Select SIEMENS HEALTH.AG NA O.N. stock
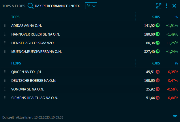 click(35, 98)
